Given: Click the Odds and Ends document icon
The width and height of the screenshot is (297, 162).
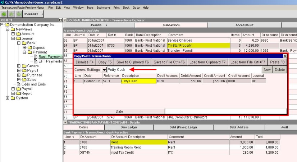Looking at the screenshot, I should pyautogui.click(x=18, y=84).
